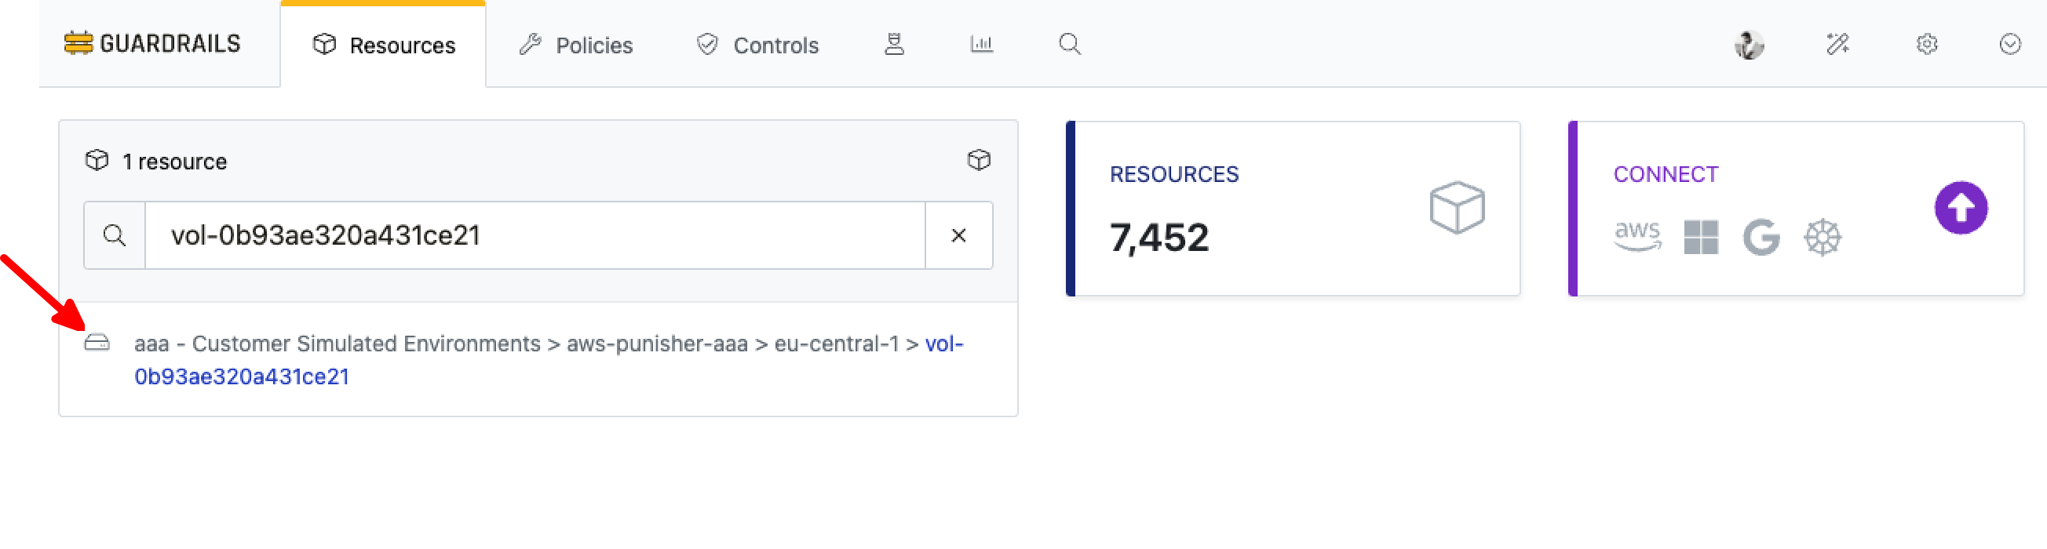2047x549 pixels.
Task: Open the Search magnifier in navbar
Action: pos(1070,45)
